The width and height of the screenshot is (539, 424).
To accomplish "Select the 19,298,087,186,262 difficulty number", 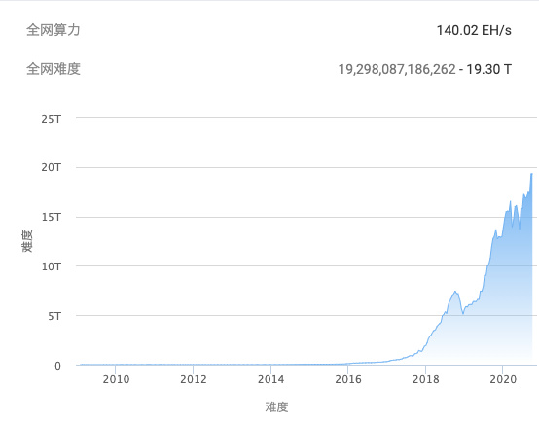I will tap(397, 69).
